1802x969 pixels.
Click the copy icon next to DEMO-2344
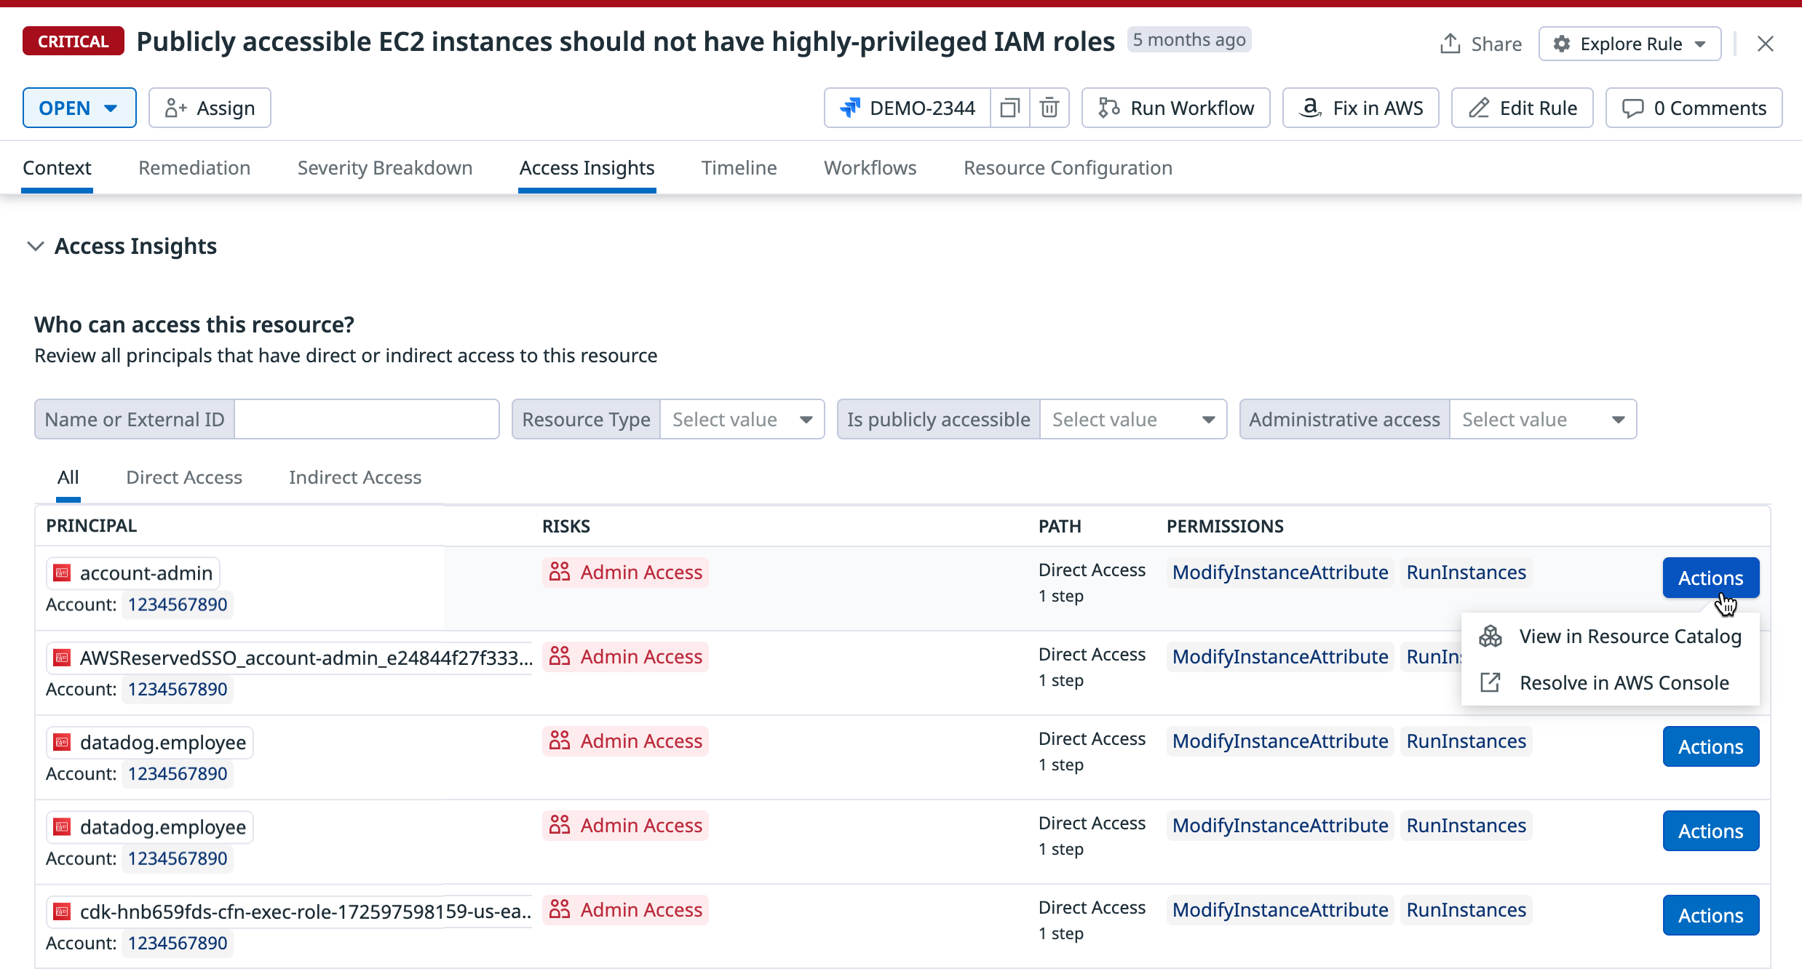click(1009, 108)
